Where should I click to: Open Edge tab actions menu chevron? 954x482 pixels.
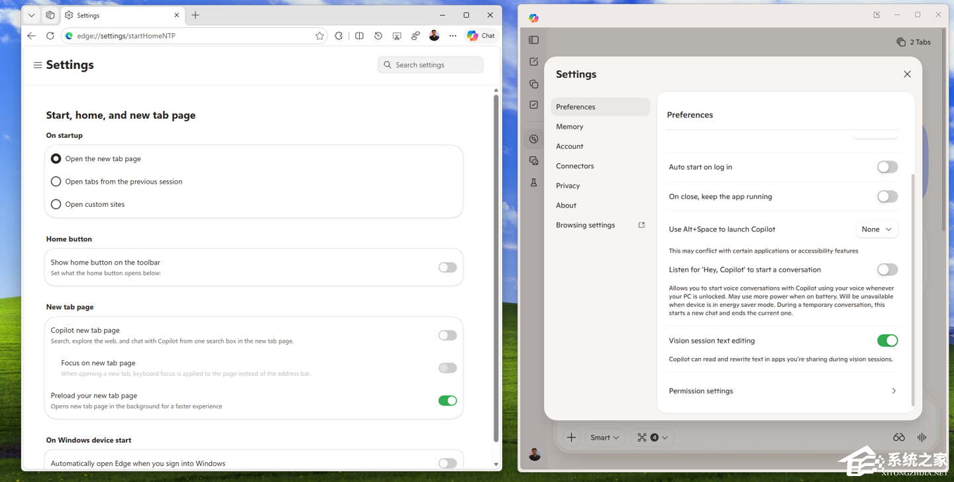point(31,15)
